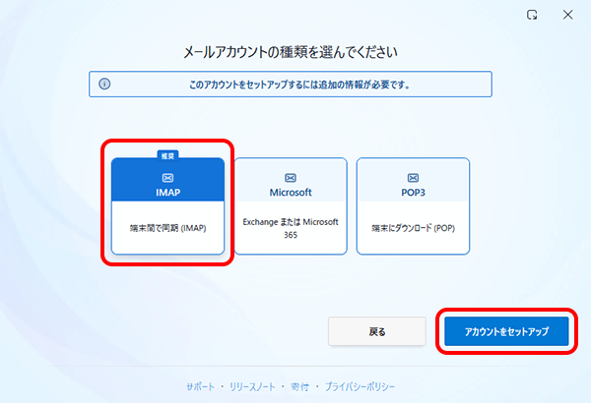Select the IMAP account type card
The image size is (591, 403).
point(167,206)
